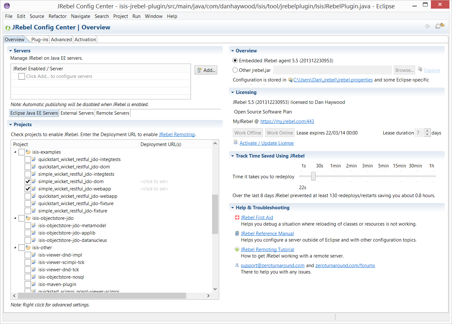Increase lease duration with spinner up arrow
The image size is (452, 324).
click(427, 131)
